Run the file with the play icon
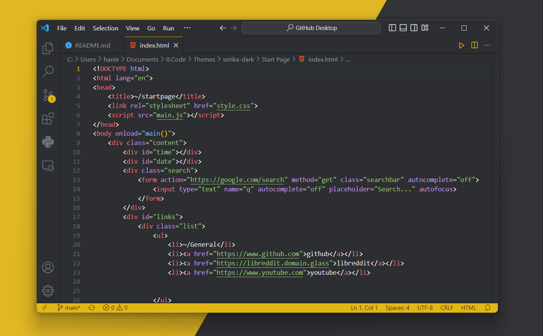Image resolution: width=543 pixels, height=336 pixels. pos(462,45)
